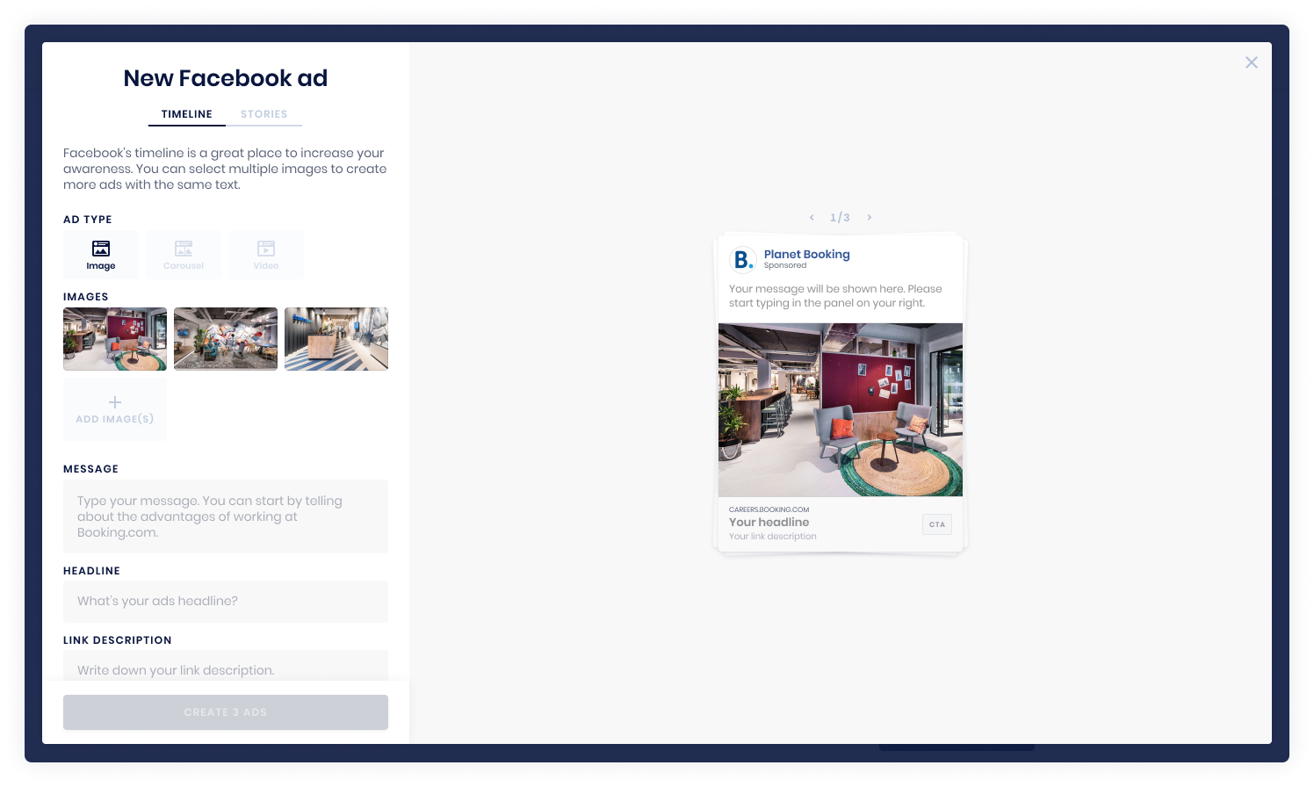Click the large preview image in ad
The height and width of the screenshot is (787, 1314).
tap(841, 410)
